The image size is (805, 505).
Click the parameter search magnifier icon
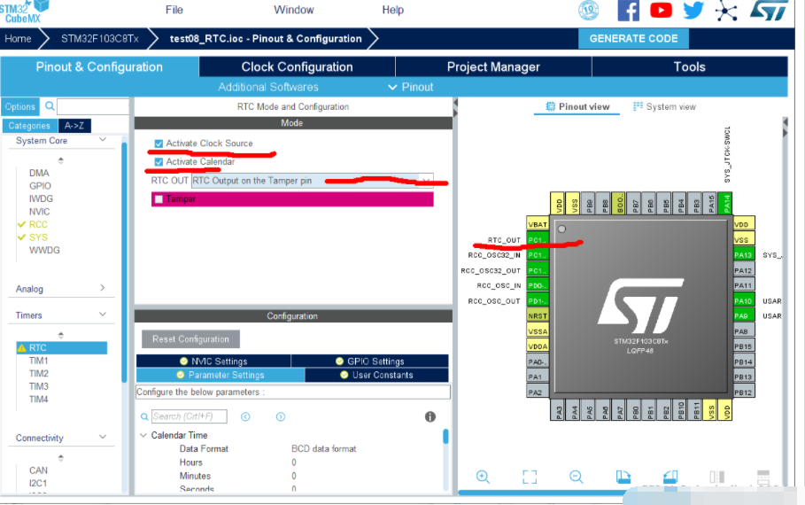144,416
